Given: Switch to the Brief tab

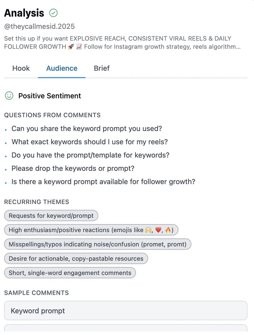Looking at the screenshot, I should click(x=102, y=68).
